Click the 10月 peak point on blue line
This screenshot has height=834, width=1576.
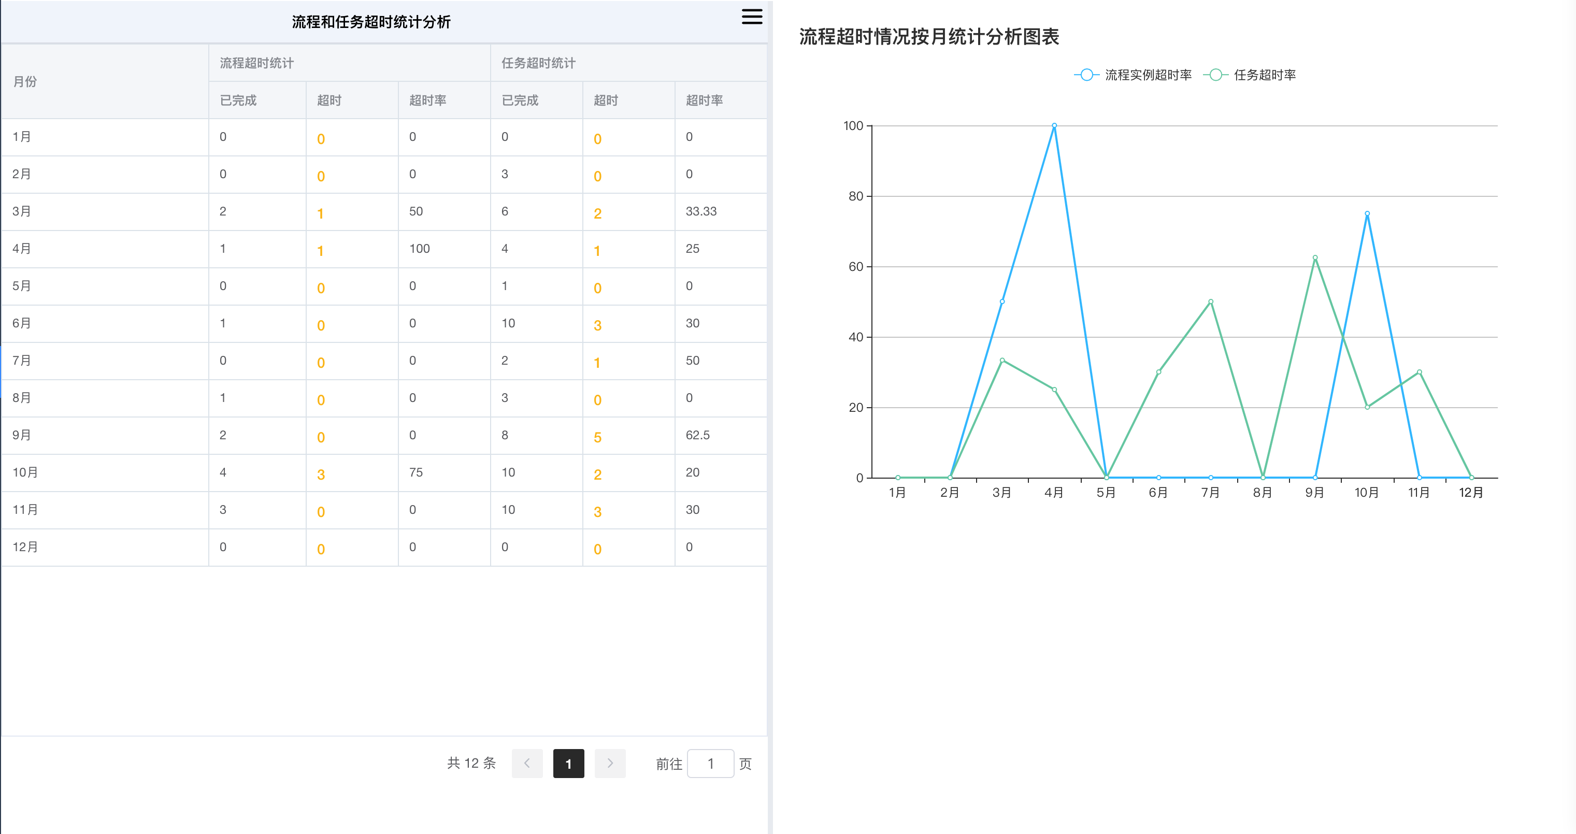coord(1367,213)
